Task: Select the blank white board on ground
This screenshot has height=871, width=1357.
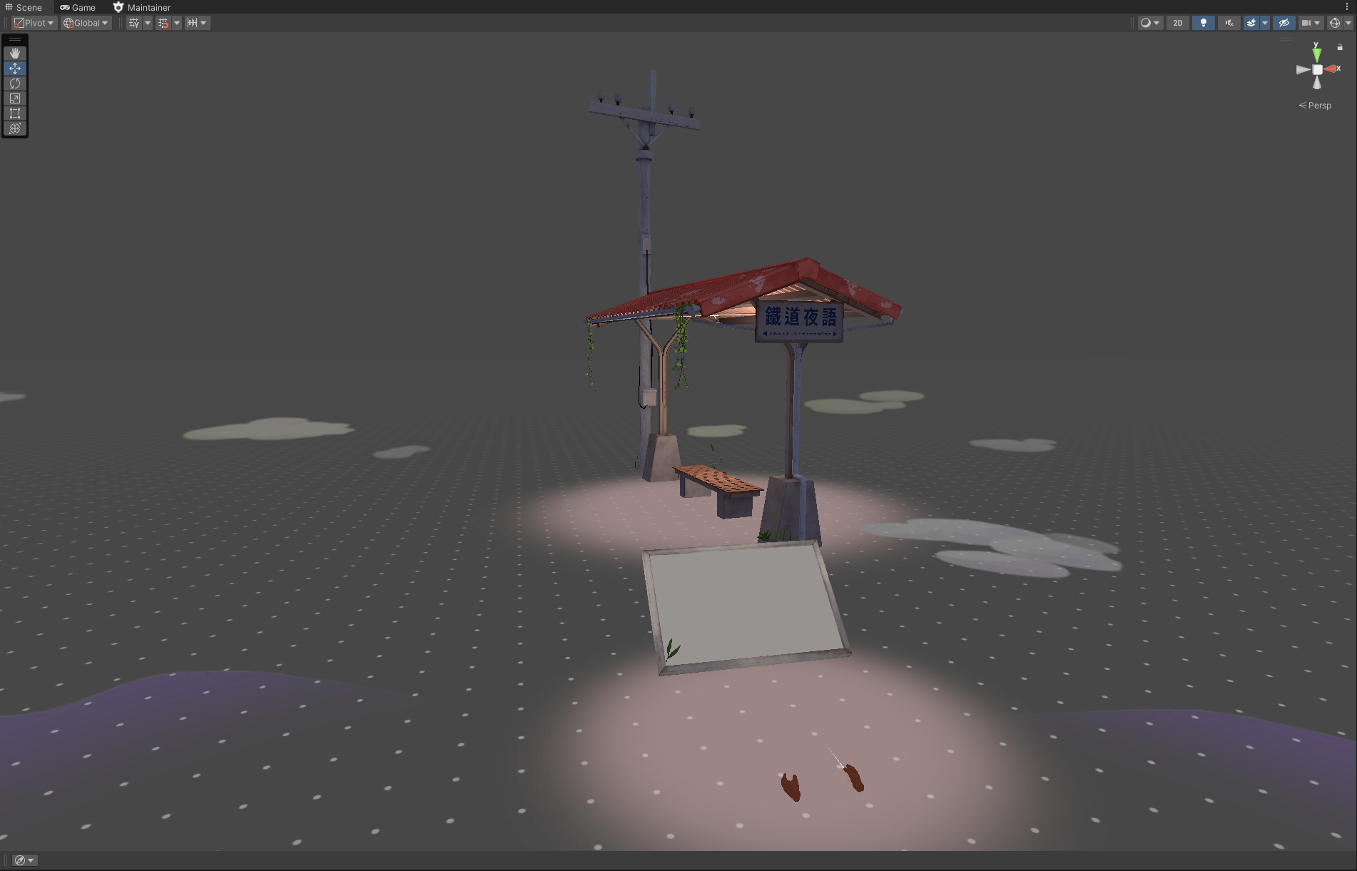Action: (746, 606)
